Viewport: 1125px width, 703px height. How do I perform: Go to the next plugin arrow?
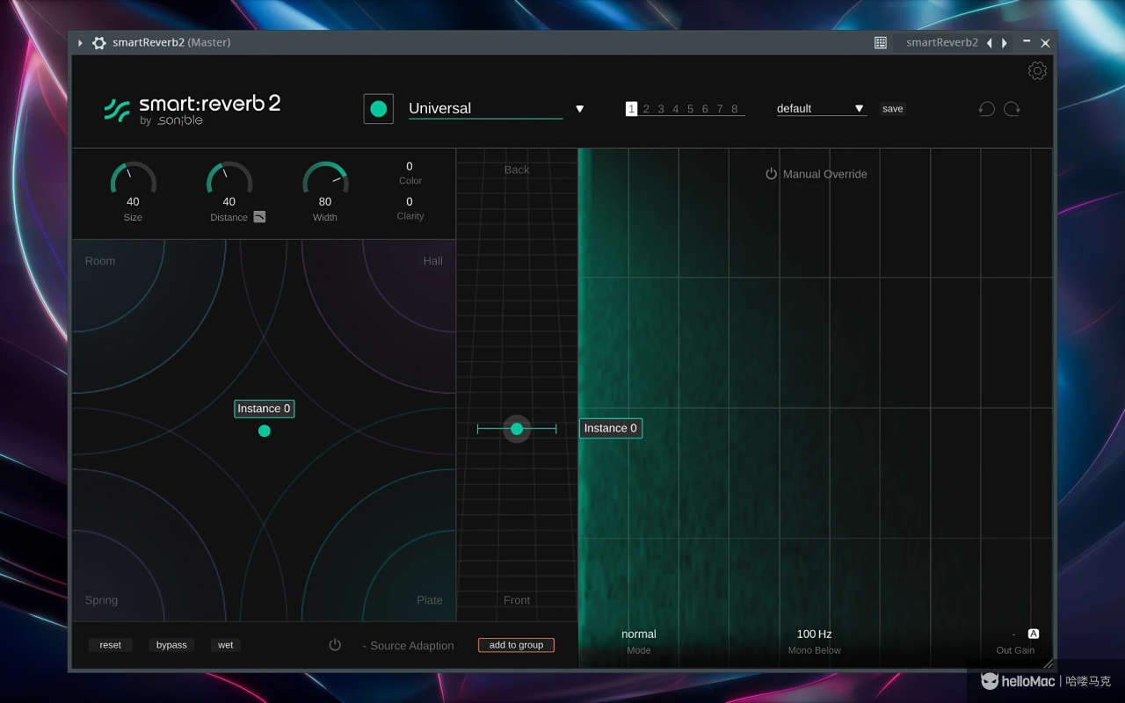pos(1005,42)
